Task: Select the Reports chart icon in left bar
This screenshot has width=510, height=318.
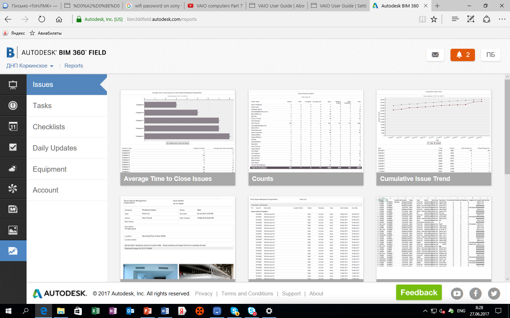Action: tap(13, 251)
